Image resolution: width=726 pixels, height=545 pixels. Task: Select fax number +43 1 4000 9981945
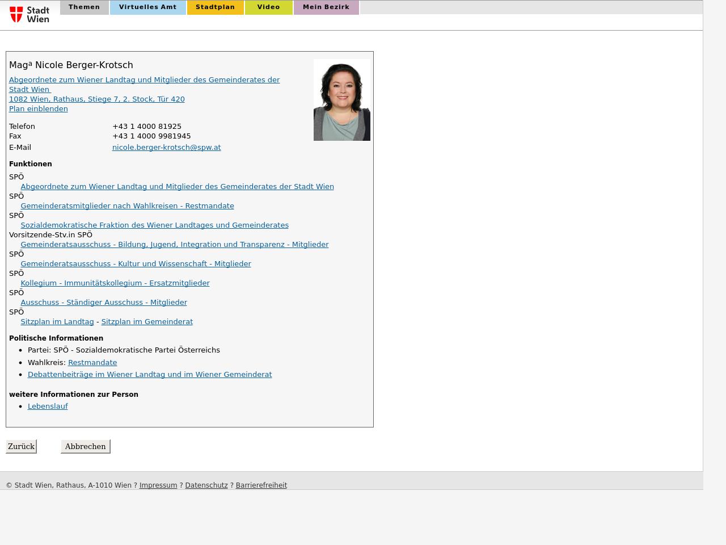coord(151,136)
